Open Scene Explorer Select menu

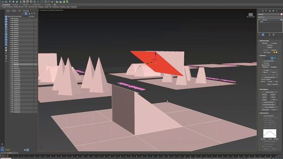tap(8, 11)
